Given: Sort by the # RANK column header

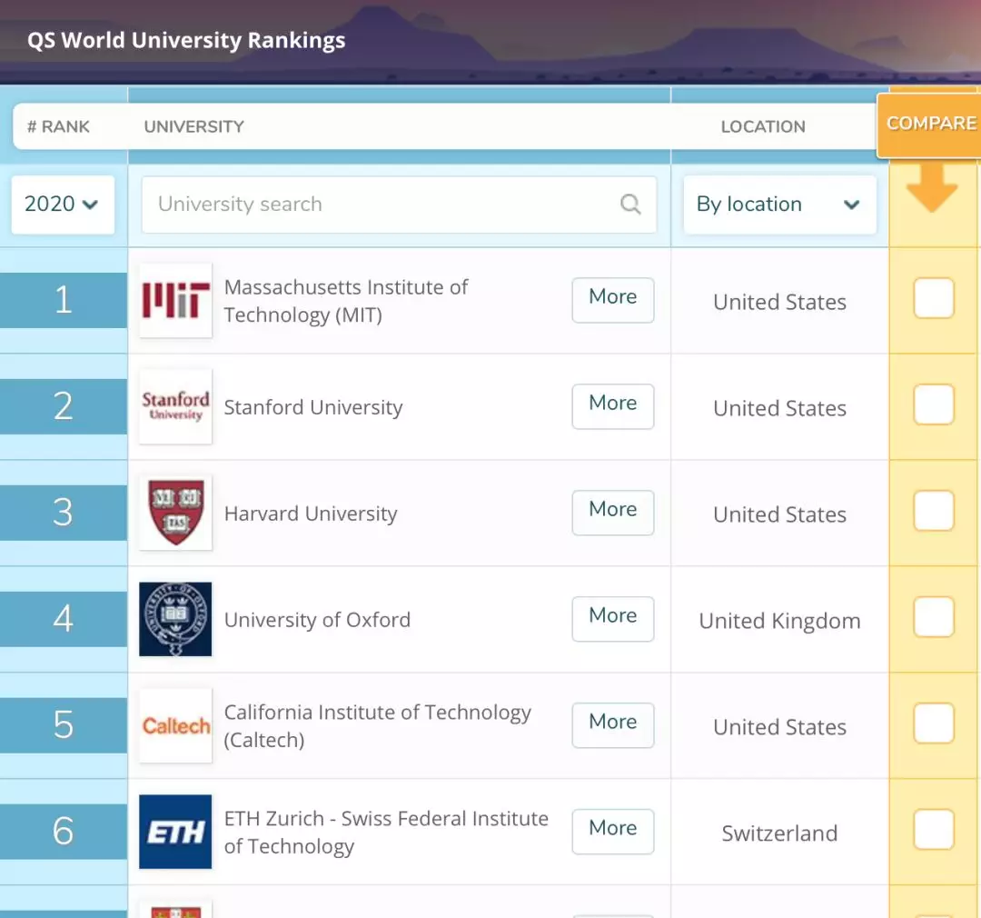Looking at the screenshot, I should coord(59,126).
